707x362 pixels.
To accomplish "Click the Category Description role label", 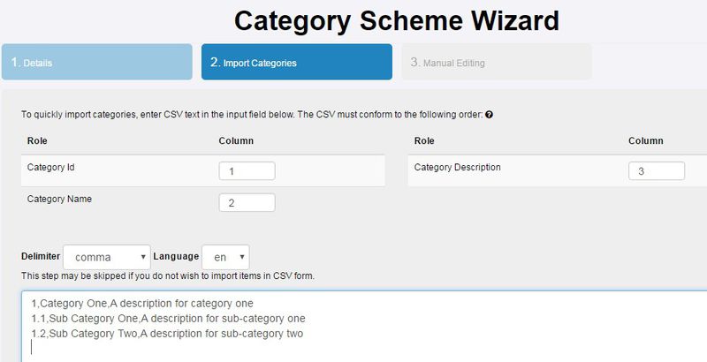I will [x=457, y=167].
